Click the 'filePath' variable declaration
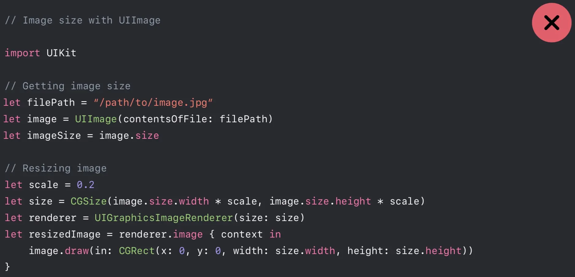Image resolution: width=575 pixels, height=277 pixels. [x=51, y=102]
